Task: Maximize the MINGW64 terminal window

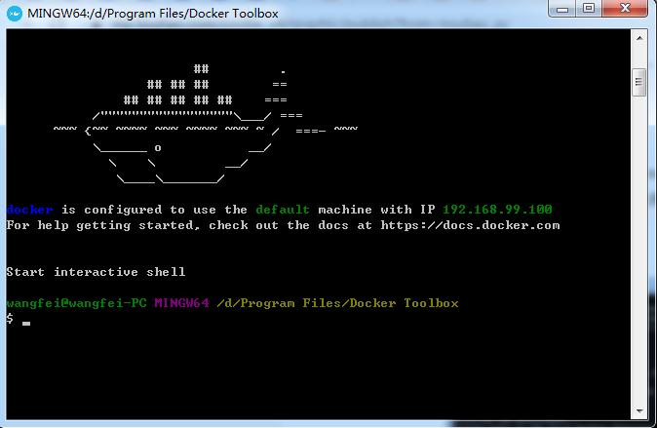Action: [589, 9]
